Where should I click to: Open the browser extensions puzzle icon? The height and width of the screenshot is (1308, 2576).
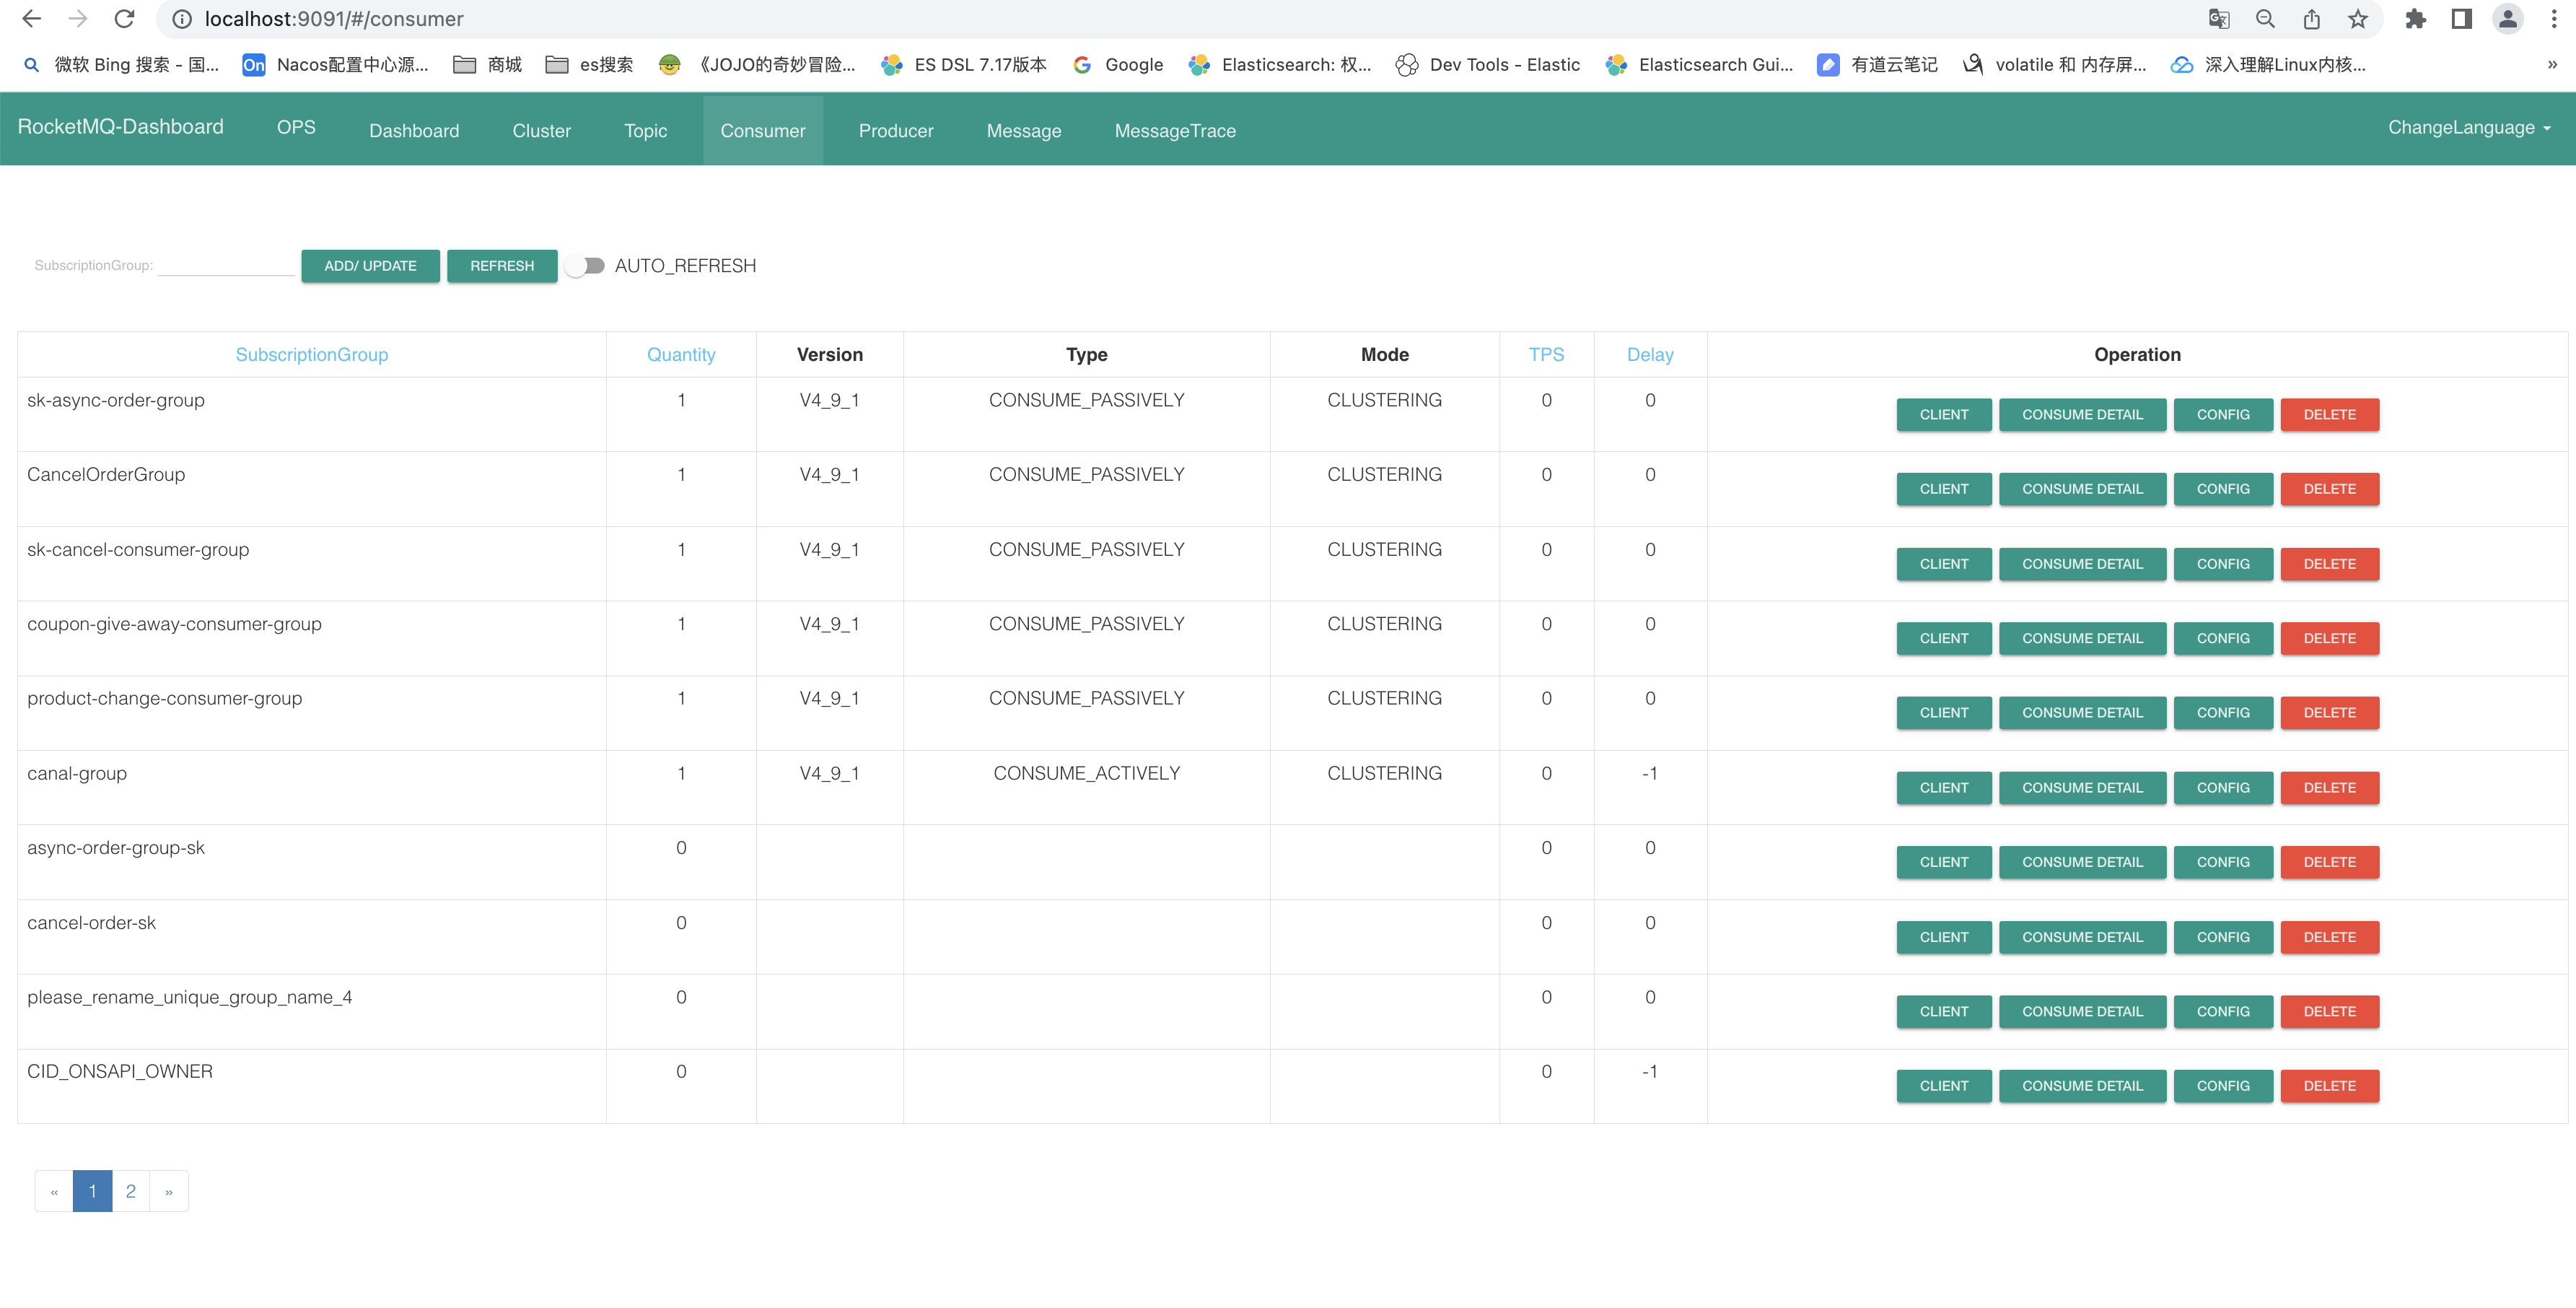click(2415, 19)
